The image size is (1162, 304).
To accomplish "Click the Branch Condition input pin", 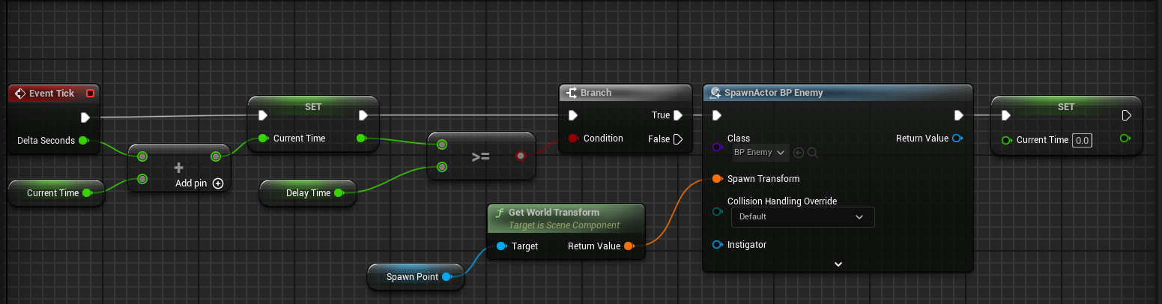I will 573,139.
